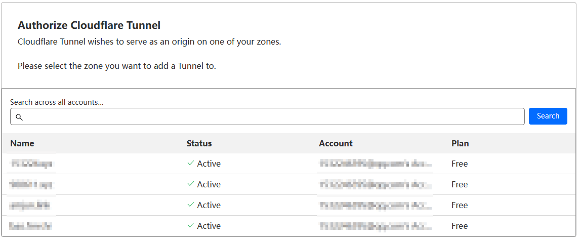The image size is (580, 239).
Task: Click the 'Authorize Cloudflare Tunnel' heading
Action: click(x=89, y=25)
